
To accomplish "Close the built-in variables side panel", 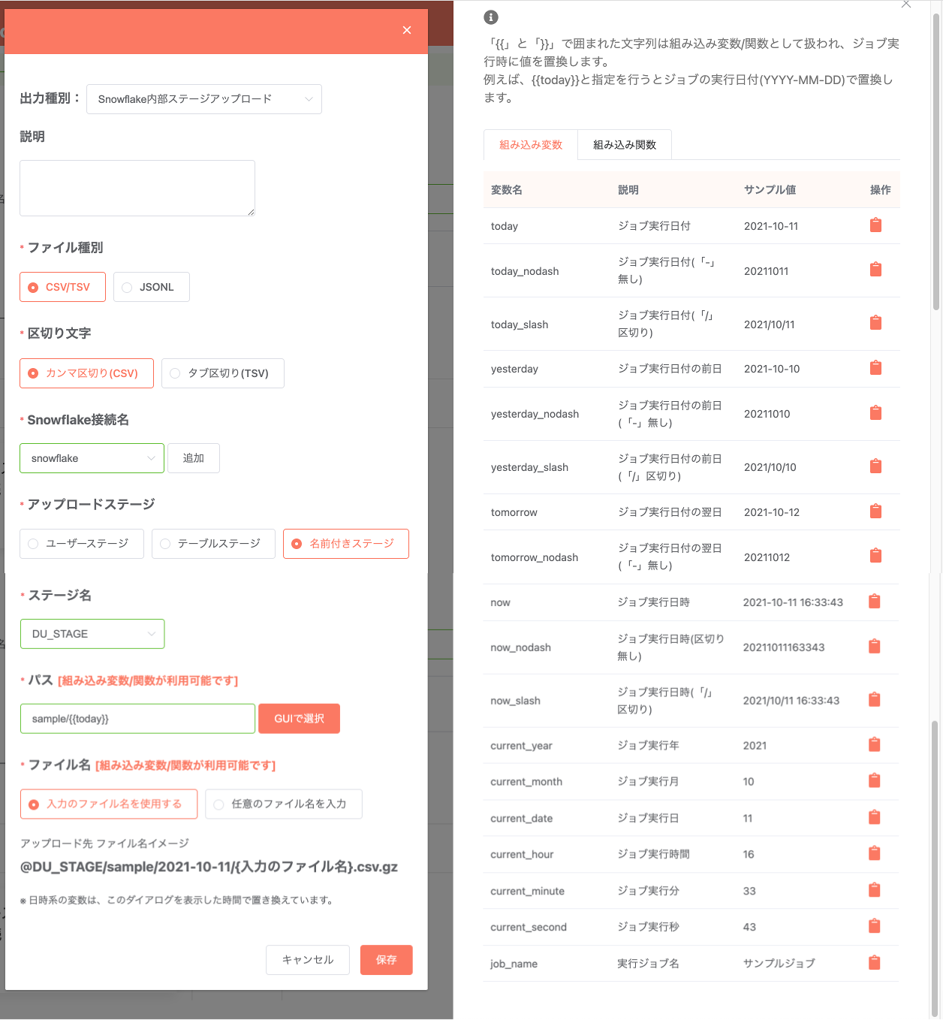I will tap(906, 5).
